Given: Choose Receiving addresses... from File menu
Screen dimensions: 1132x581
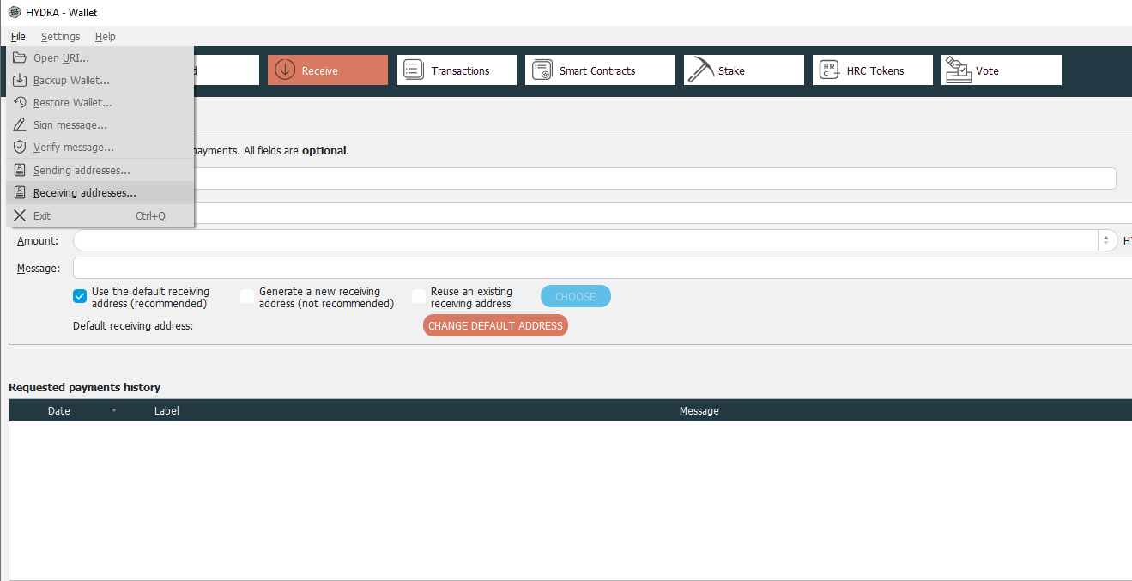Looking at the screenshot, I should click(84, 193).
